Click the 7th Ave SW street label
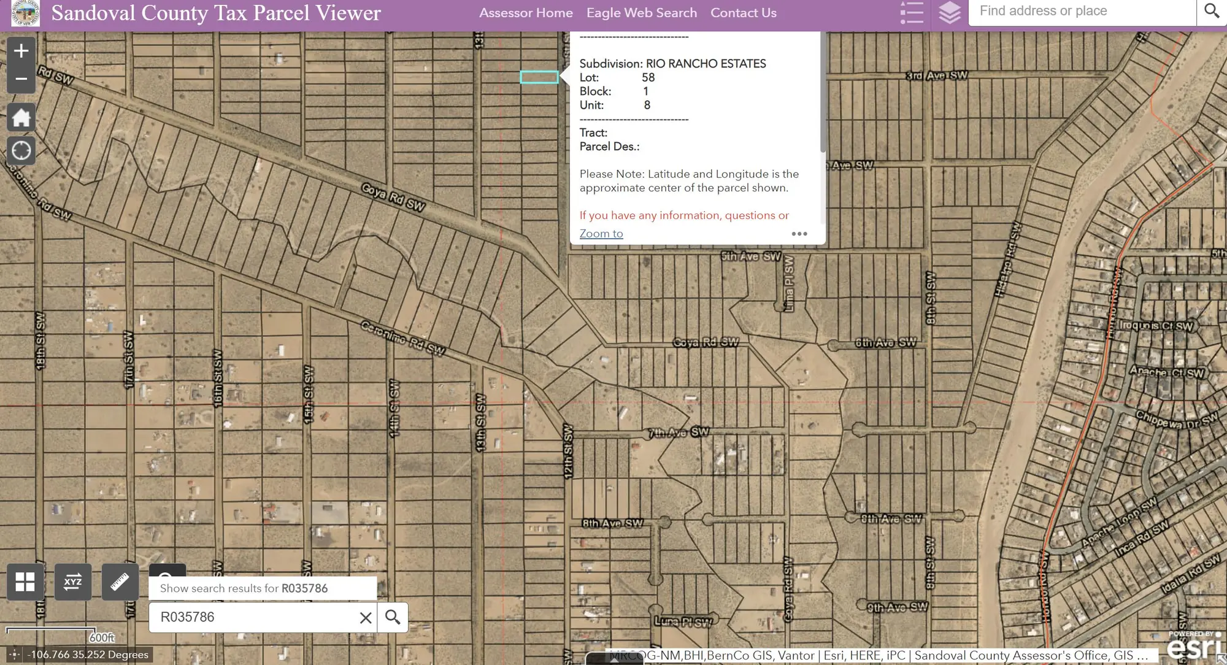Viewport: 1227px width, 665px height. (679, 432)
